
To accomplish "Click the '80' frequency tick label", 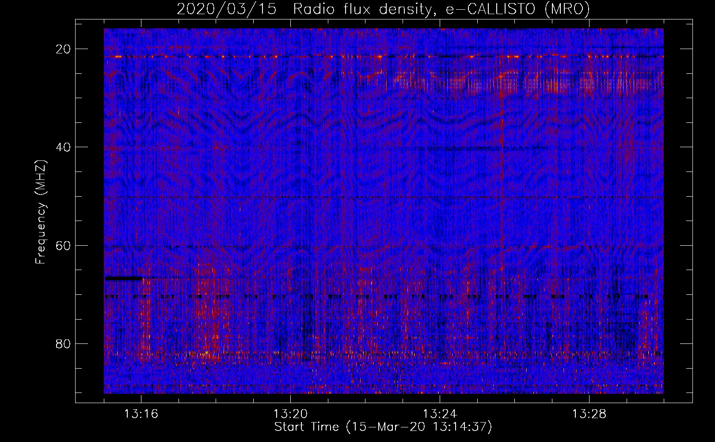I will tap(63, 343).
